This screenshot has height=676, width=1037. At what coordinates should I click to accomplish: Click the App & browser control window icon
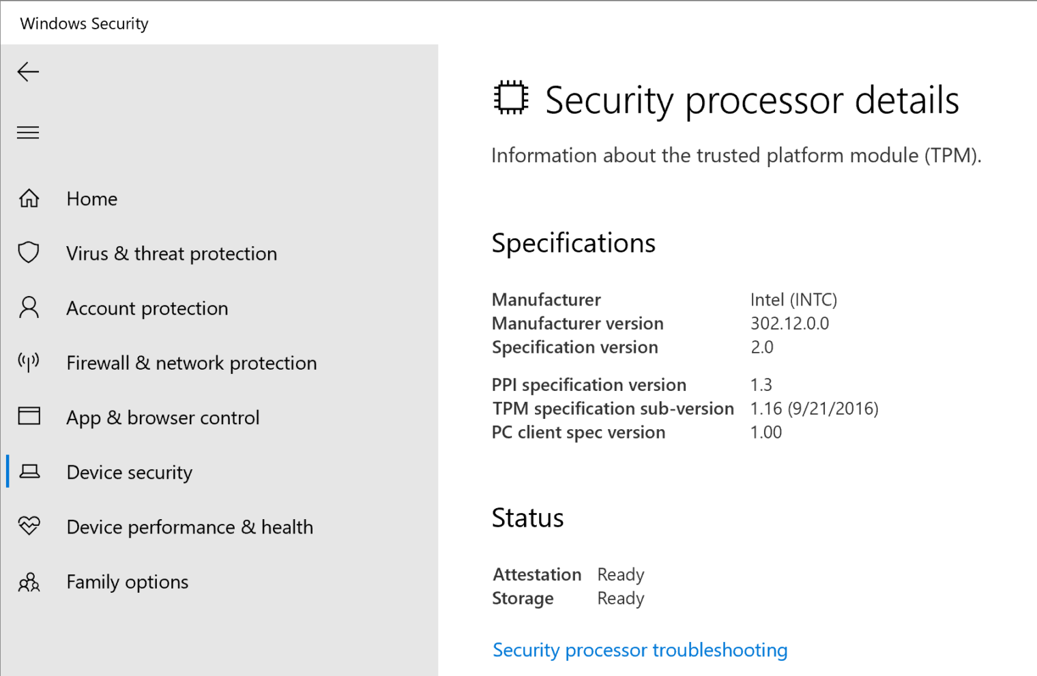[x=29, y=416]
